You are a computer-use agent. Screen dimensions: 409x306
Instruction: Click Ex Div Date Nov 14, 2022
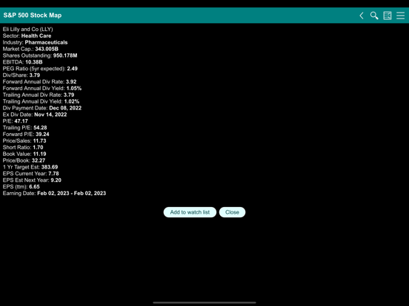(35, 115)
